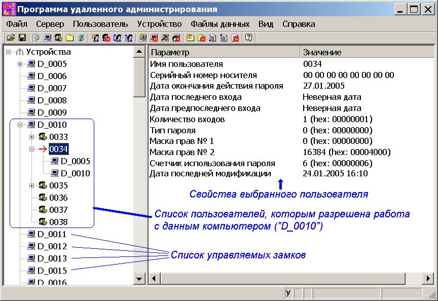Select the D_0011 device
Image resolution: width=438 pixels, height=301 pixels.
click(x=52, y=234)
